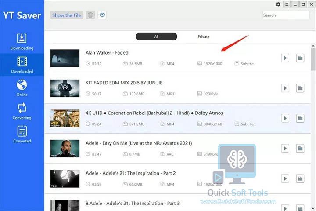The image size is (316, 211).
Task: Click the AAC format label
Action: click(x=170, y=154)
